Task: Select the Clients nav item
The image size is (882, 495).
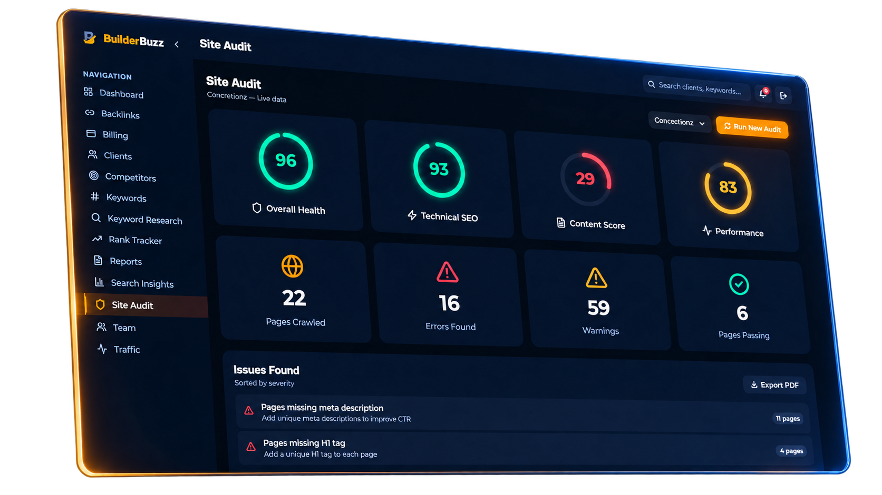Action: tap(110, 155)
